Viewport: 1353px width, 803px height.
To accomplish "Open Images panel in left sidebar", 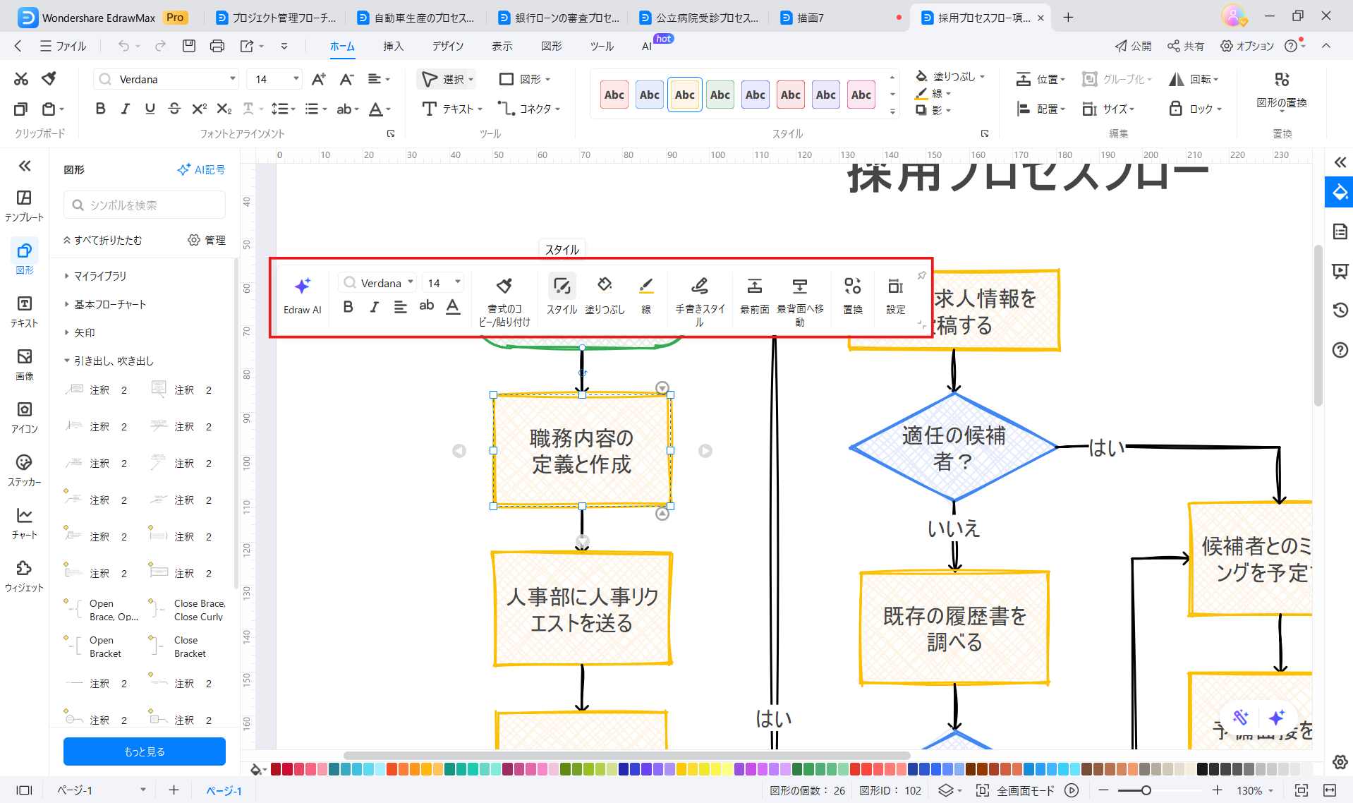I will click(x=24, y=364).
